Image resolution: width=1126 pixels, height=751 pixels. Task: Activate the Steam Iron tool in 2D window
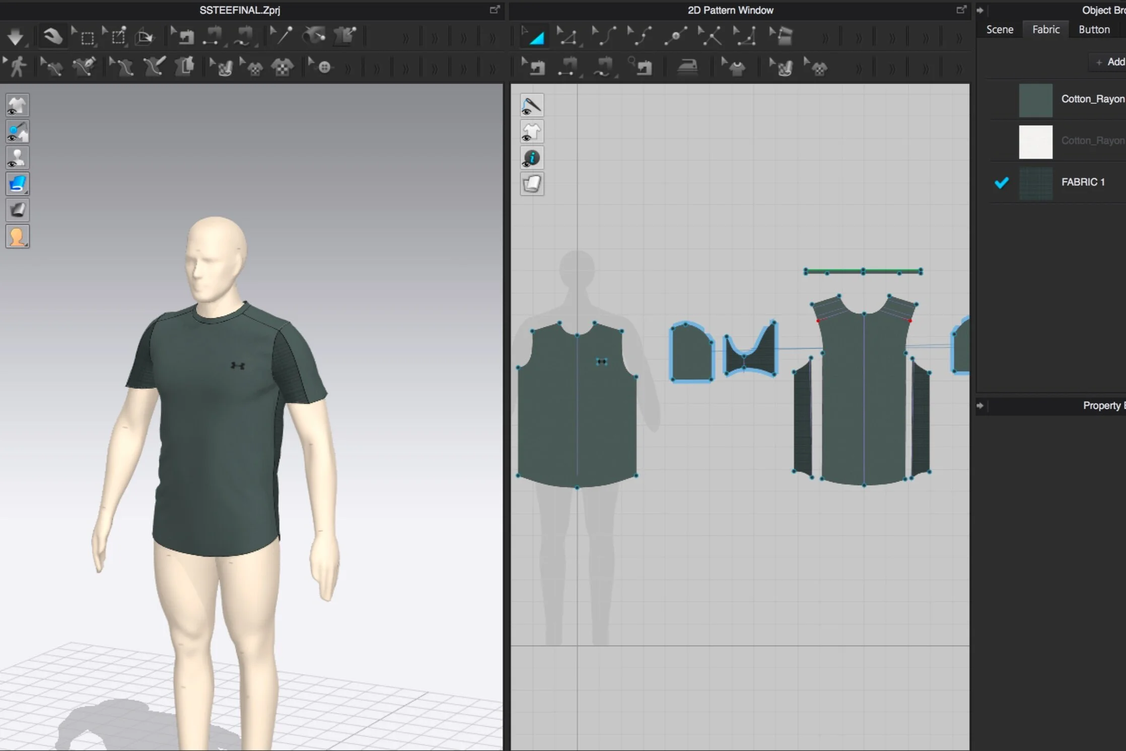(x=688, y=66)
